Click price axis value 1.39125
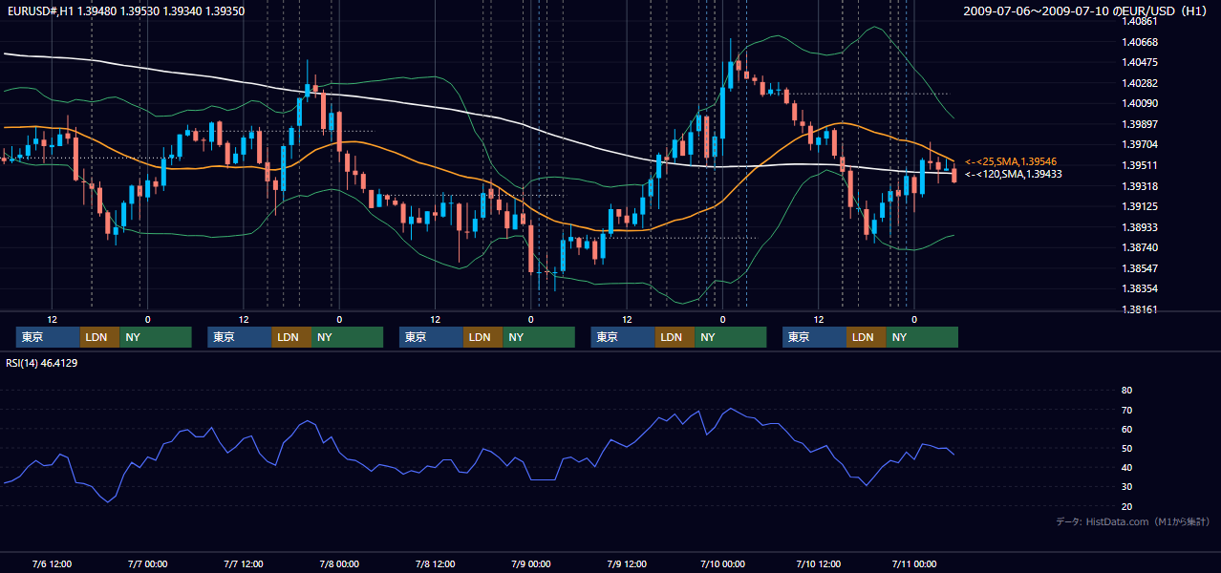Viewport: 1221px width, 573px height. pyautogui.click(x=1139, y=206)
